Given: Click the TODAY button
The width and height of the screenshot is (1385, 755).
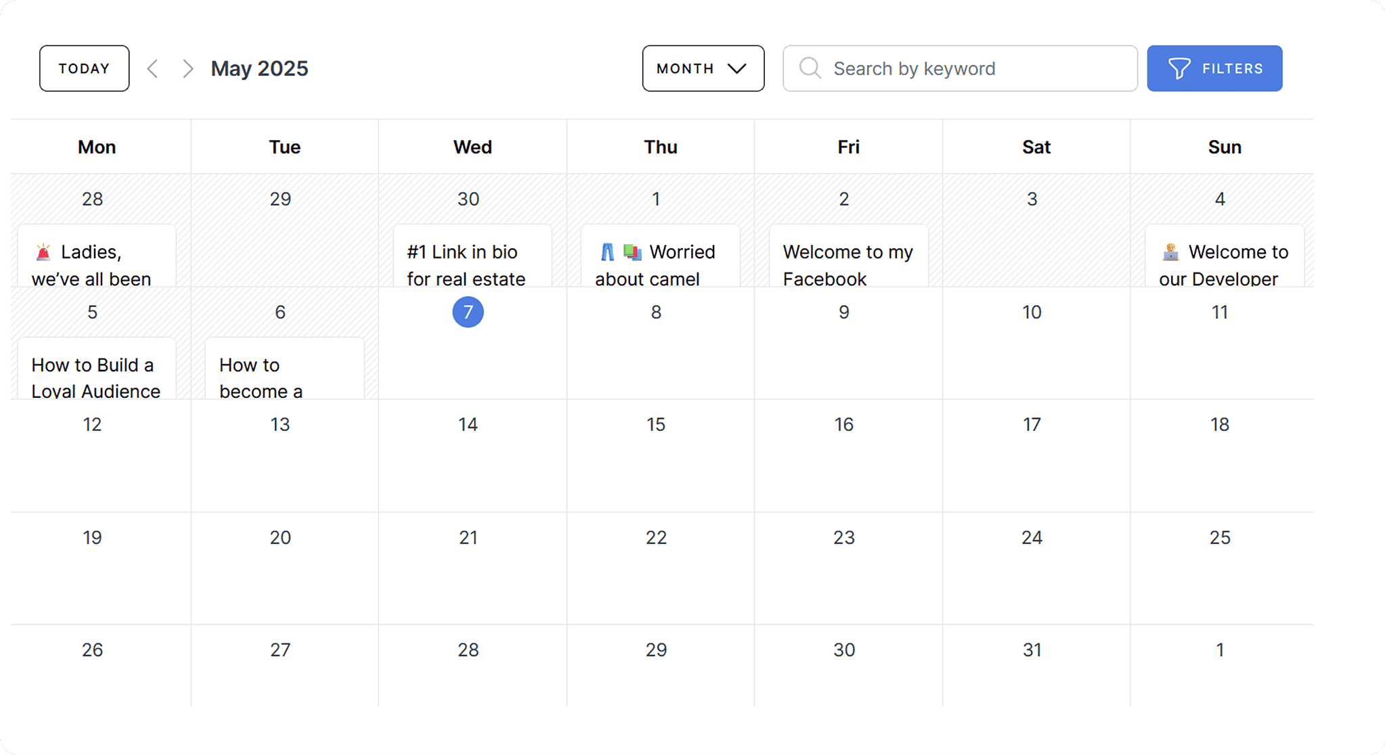Looking at the screenshot, I should tap(84, 68).
